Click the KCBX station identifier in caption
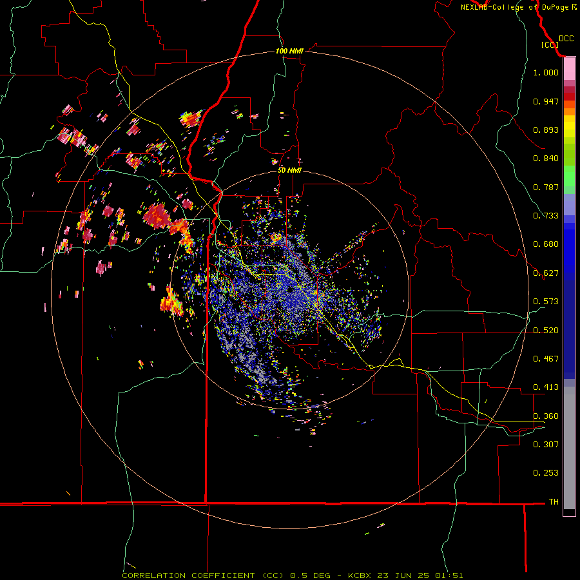The image size is (580, 580). [360, 575]
